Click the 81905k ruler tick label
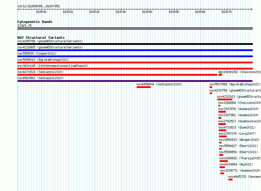 (174, 12)
